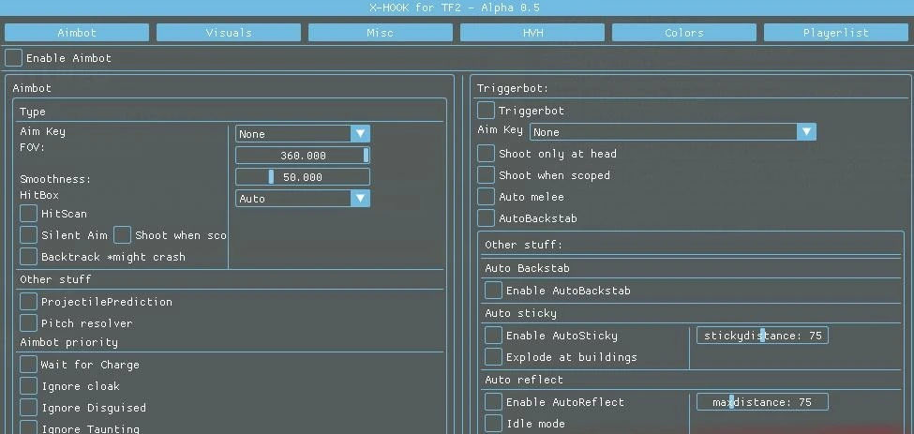Click the X-HOOK for TF2 title bar
This screenshot has width=914, height=434.
(x=457, y=7)
